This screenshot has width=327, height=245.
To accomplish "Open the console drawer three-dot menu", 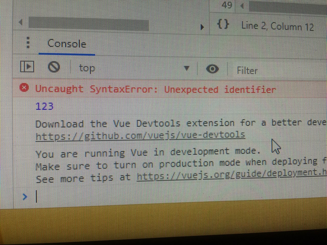I will click(28, 43).
